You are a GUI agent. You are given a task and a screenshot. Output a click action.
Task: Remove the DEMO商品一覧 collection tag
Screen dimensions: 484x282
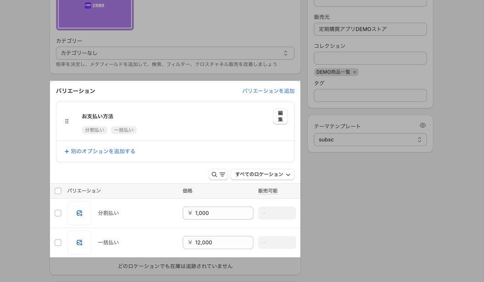[355, 72]
